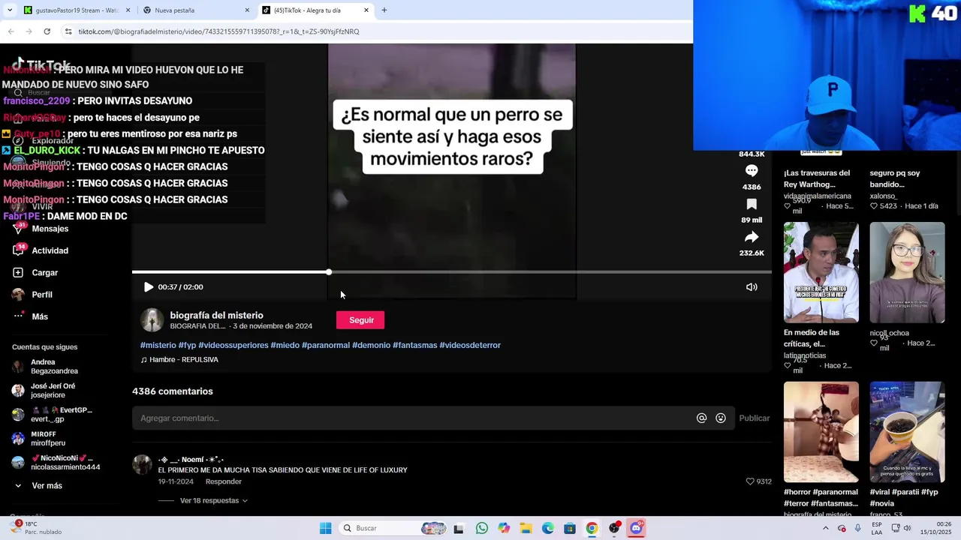This screenshot has width=961, height=540.
Task: Reply to Noemí's comment with Responder
Action: point(224,481)
